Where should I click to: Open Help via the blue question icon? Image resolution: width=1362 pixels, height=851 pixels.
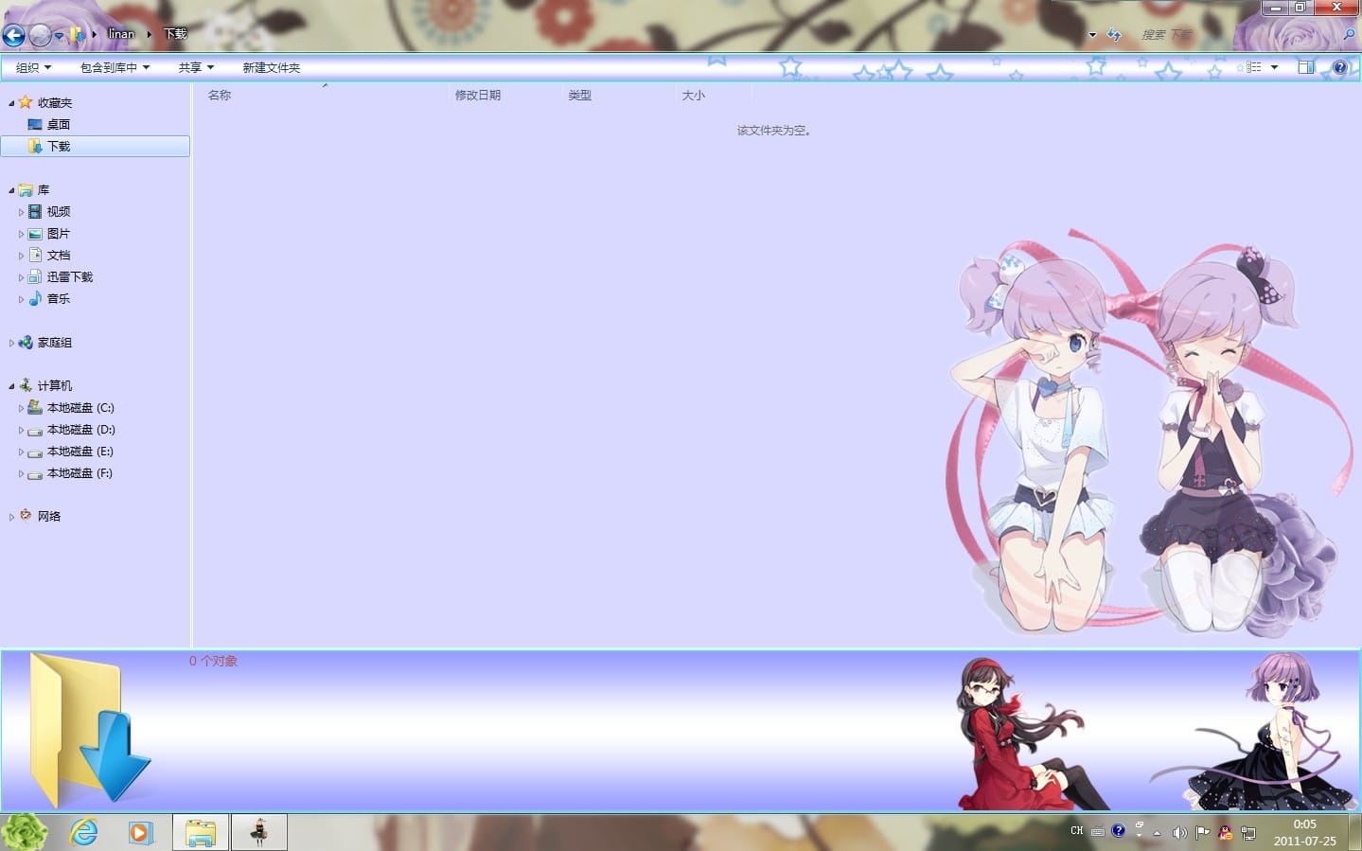(1339, 67)
